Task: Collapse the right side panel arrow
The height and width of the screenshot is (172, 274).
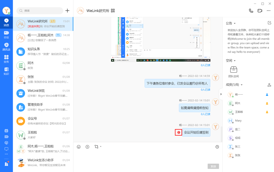Action: [221, 94]
